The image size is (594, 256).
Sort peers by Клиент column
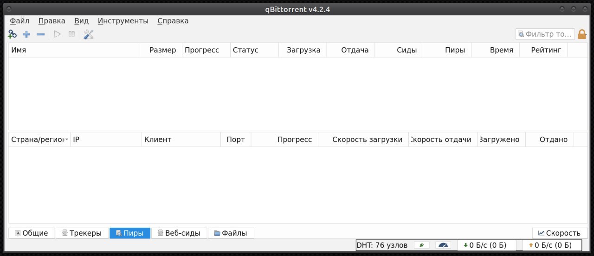pos(181,140)
